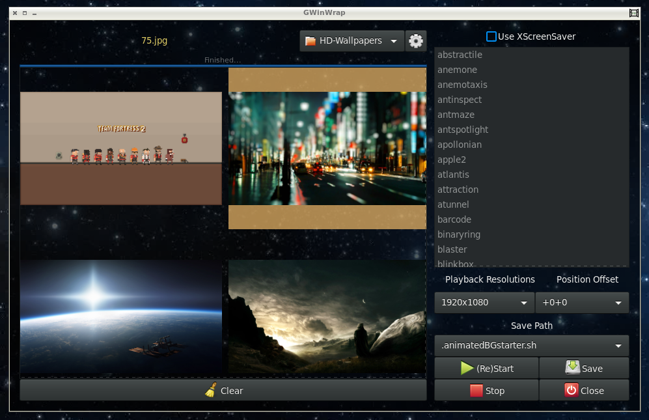Screen dimensions: 649x420
Task: Click the Clear button label
Action: pyautogui.click(x=232, y=391)
